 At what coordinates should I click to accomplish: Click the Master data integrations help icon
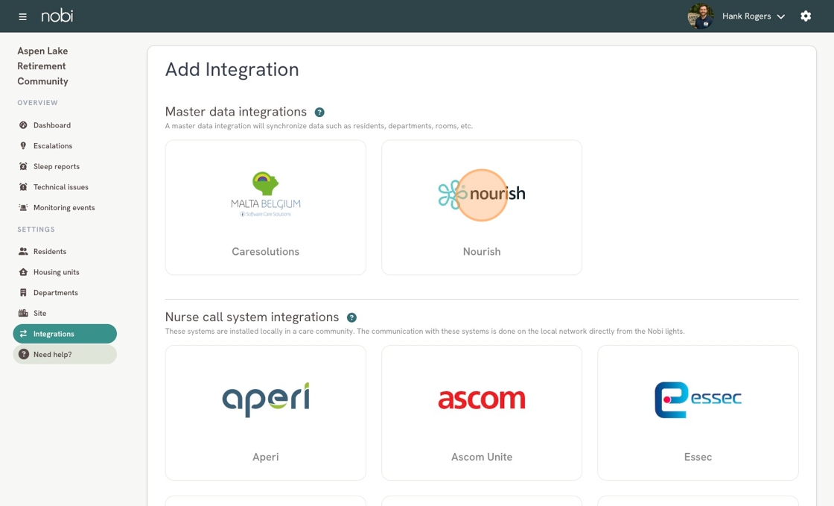(x=319, y=113)
